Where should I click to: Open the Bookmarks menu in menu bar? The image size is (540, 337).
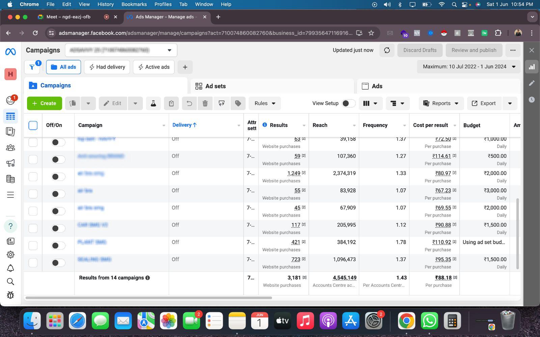tap(134, 4)
